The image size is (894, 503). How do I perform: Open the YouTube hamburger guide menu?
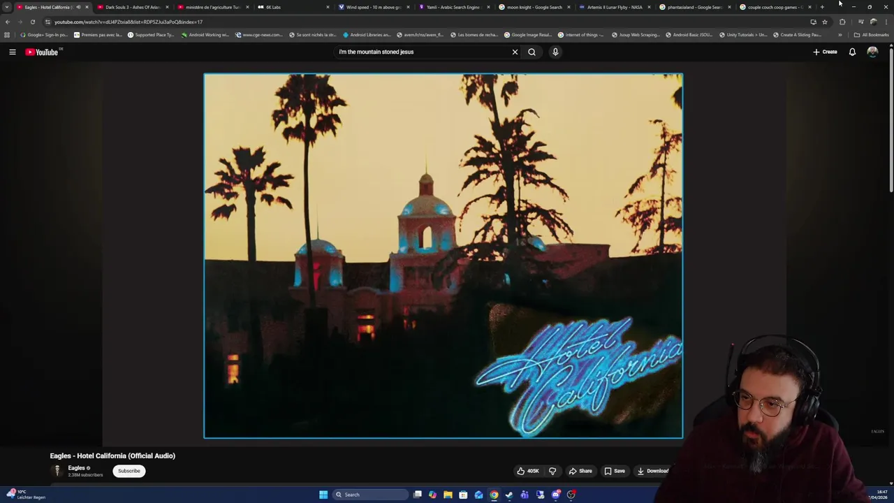(12, 52)
